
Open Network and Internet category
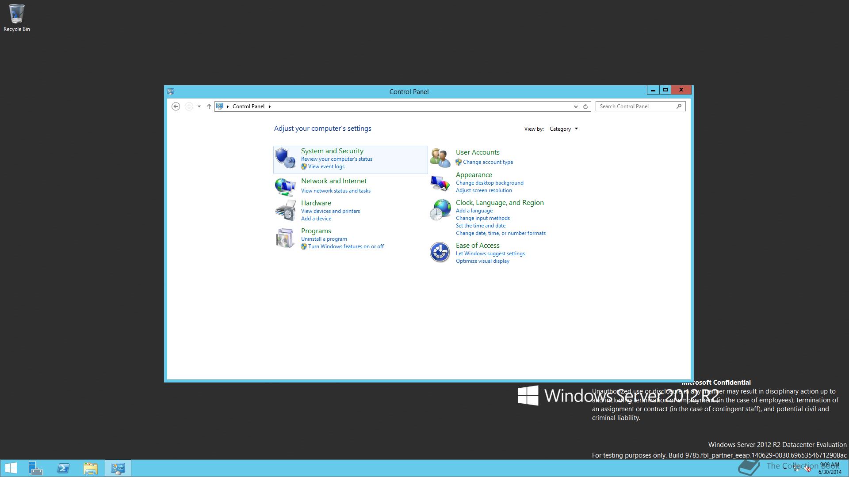334,181
